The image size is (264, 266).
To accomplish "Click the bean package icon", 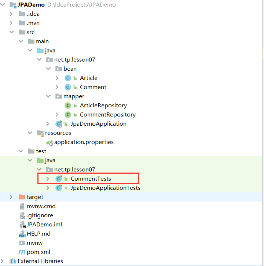I will point(59,69).
